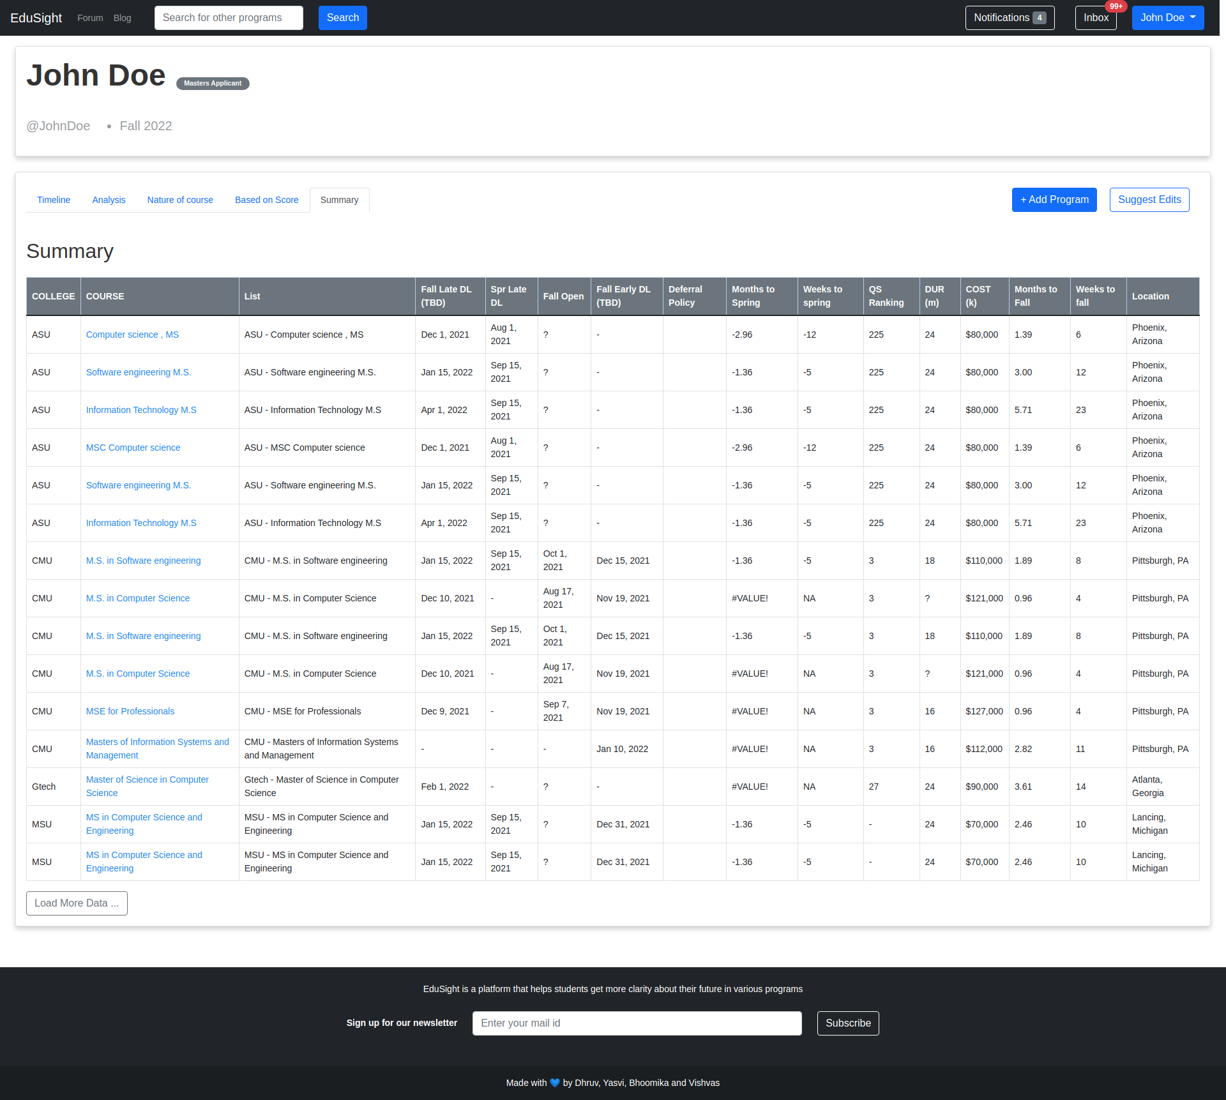The height and width of the screenshot is (1100, 1226).
Task: Click the Notifications button with badge
Action: pyautogui.click(x=1009, y=18)
